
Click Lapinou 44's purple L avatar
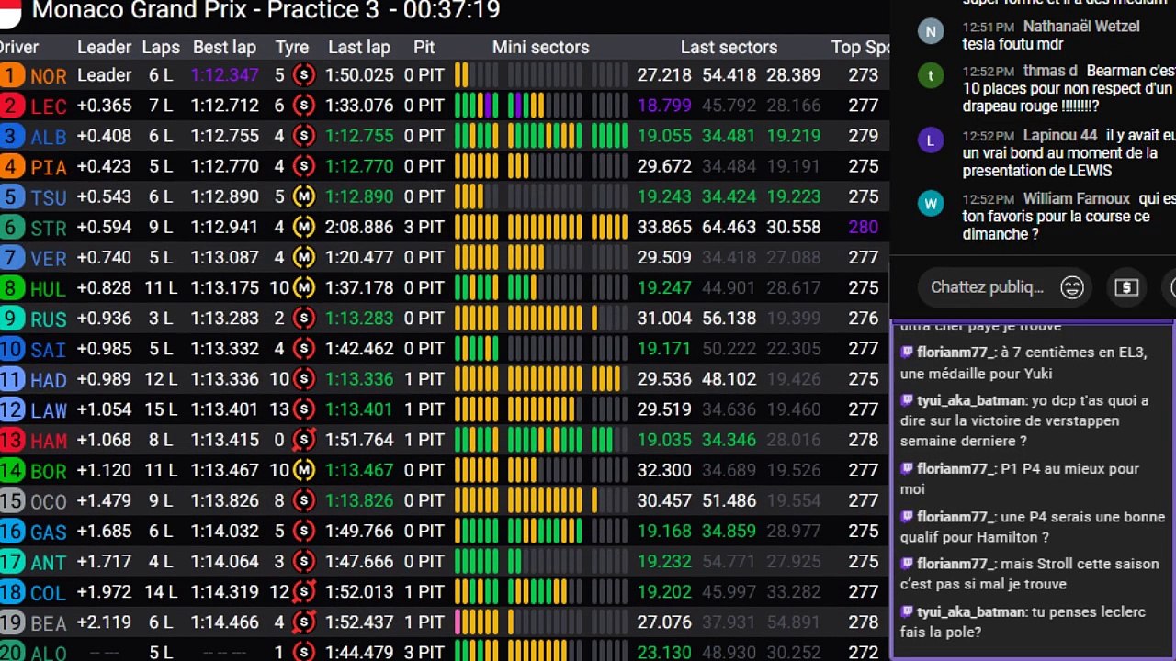point(931,140)
